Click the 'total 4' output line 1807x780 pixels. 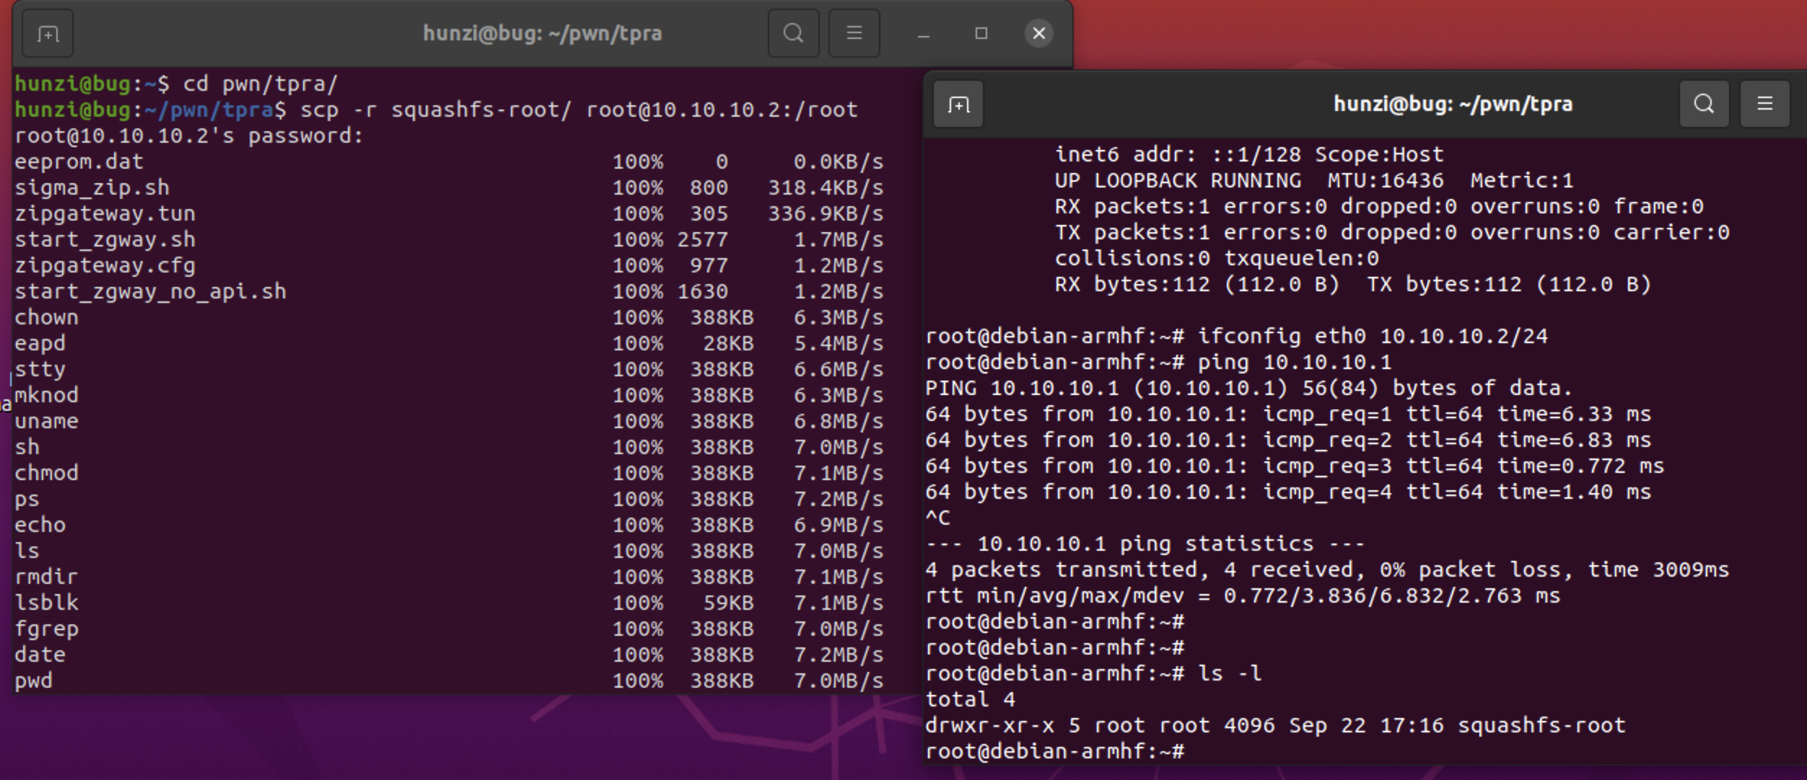[970, 699]
